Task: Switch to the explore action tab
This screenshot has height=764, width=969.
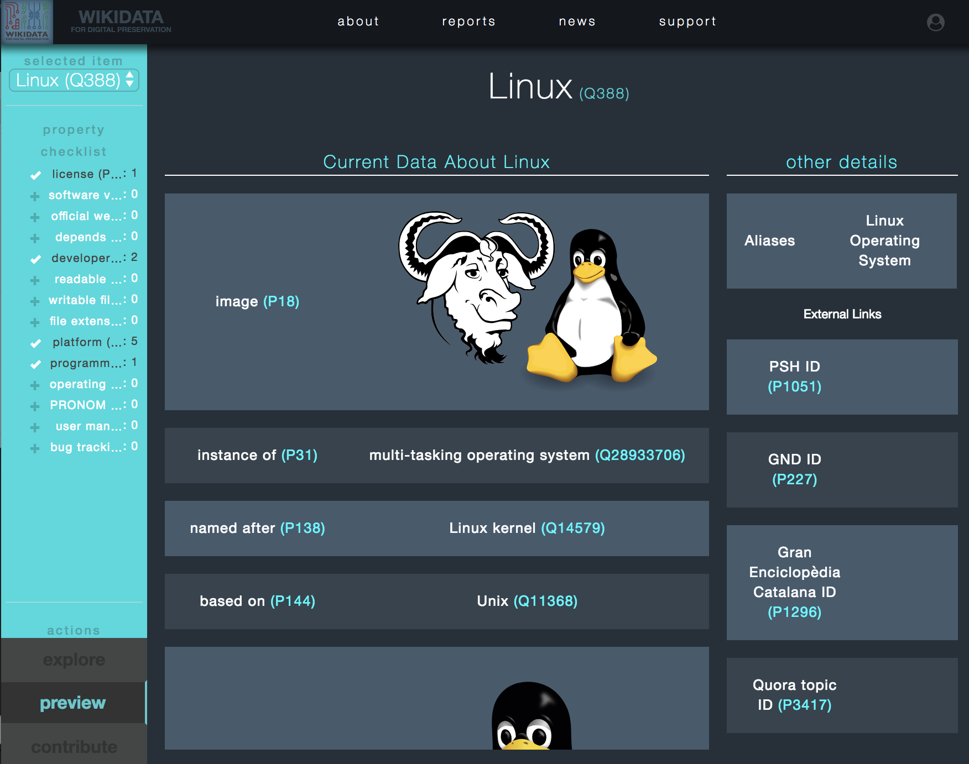Action: click(74, 660)
